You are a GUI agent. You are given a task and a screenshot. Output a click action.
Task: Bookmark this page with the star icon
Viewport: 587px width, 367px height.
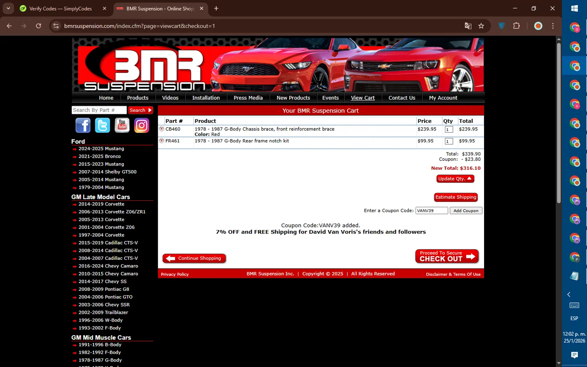481,26
